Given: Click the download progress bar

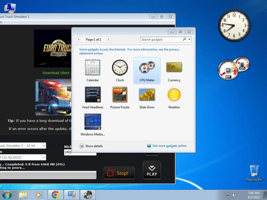Looking at the screenshot, I should (48, 175).
